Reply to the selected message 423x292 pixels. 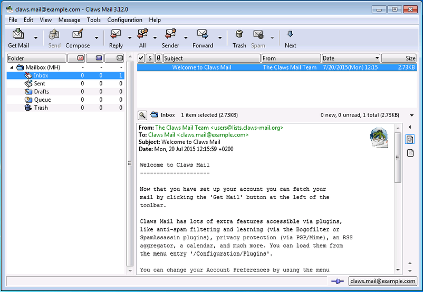[x=116, y=38]
